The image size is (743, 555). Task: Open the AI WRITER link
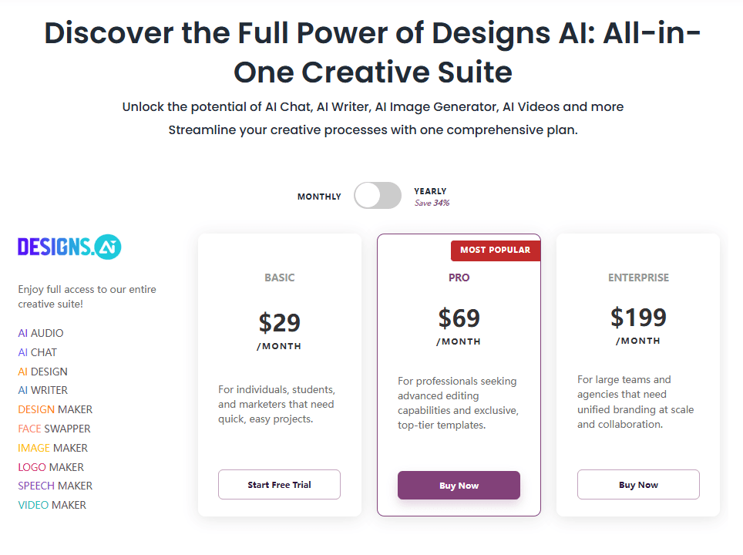coord(43,390)
